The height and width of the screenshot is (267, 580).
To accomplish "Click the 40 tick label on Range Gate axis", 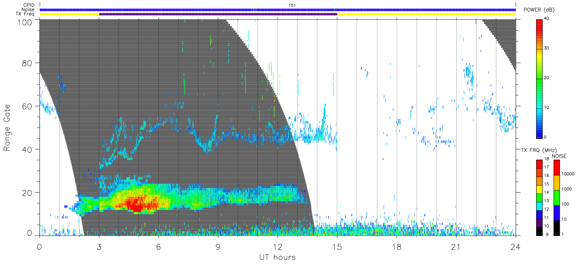I will coord(28,149).
